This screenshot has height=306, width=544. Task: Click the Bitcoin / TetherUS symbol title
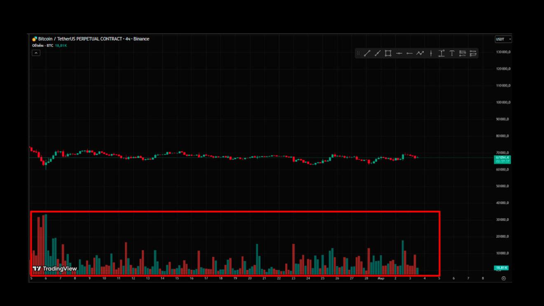coord(91,39)
